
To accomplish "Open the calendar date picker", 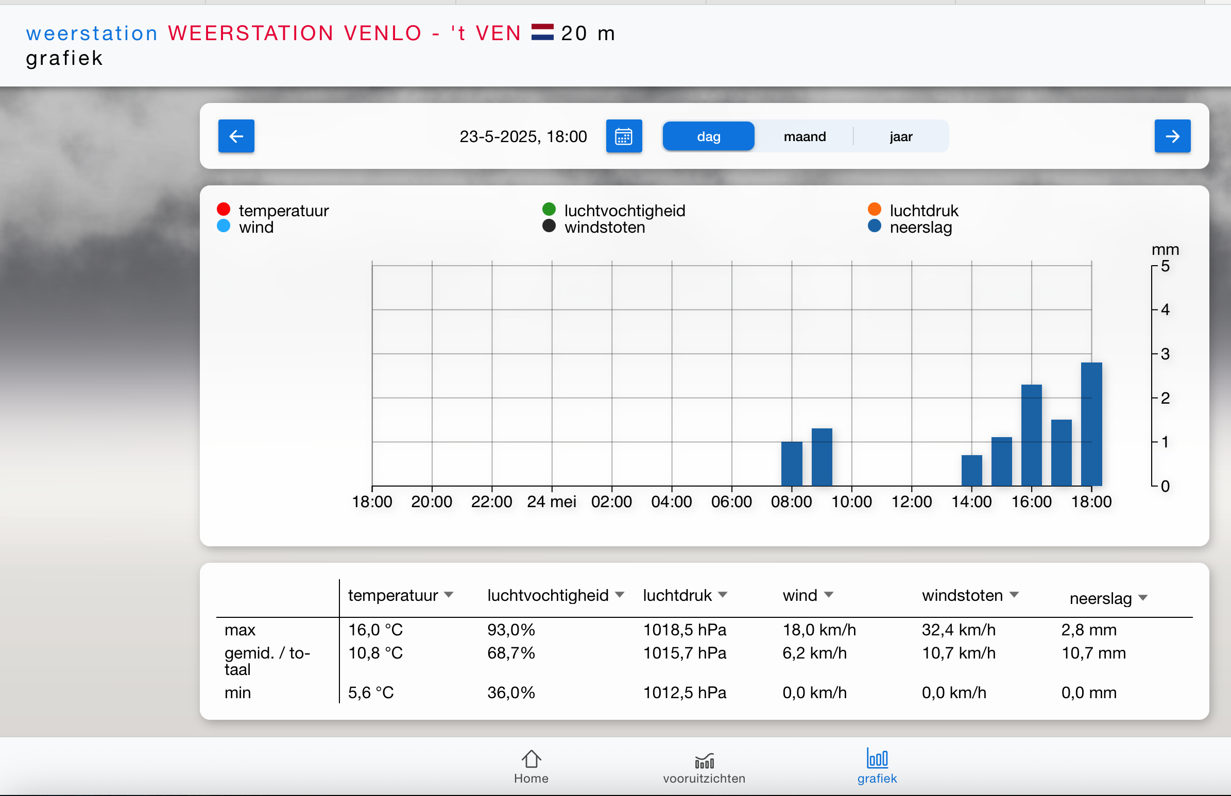I will tap(624, 136).
